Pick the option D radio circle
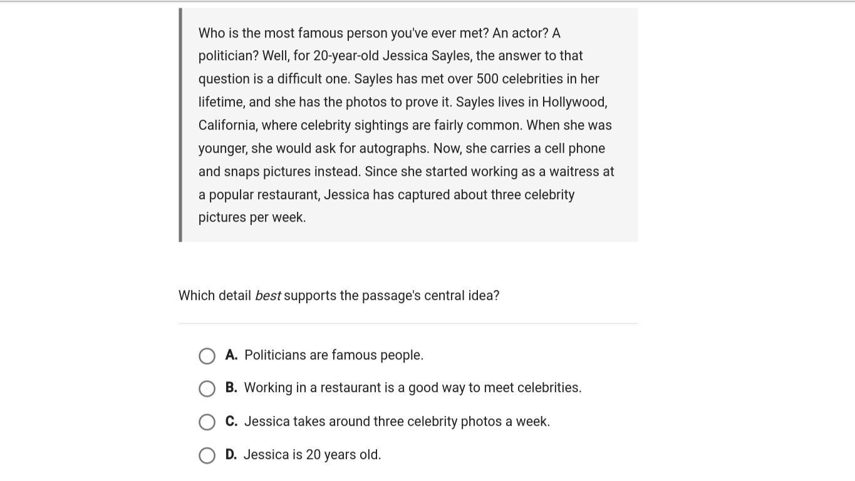The image size is (855, 481). (207, 455)
